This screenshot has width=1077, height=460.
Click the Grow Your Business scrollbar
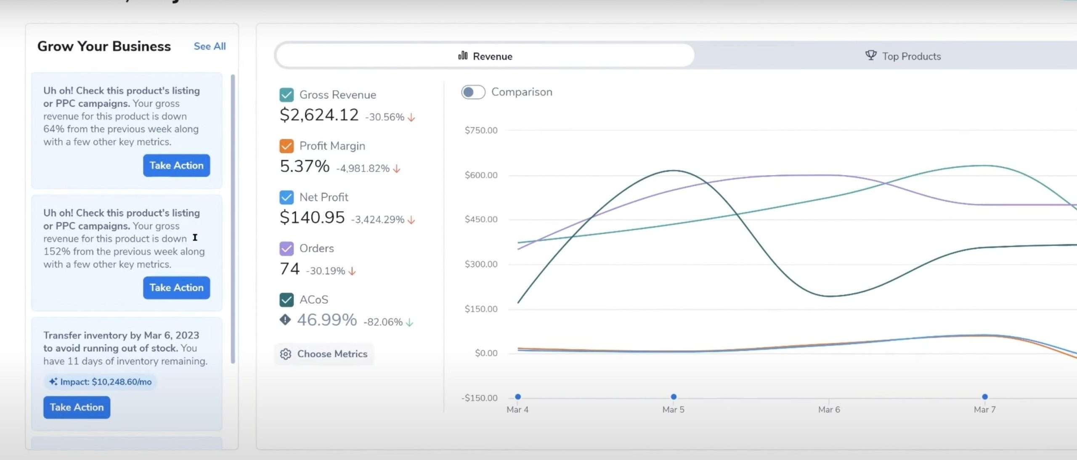pyautogui.click(x=233, y=218)
